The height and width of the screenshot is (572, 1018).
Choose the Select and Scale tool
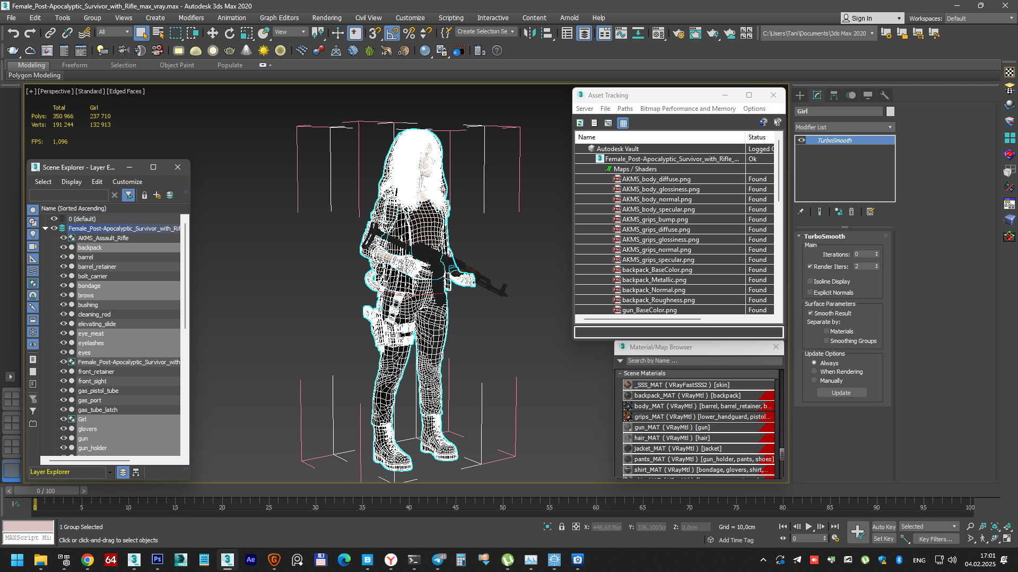(x=247, y=33)
